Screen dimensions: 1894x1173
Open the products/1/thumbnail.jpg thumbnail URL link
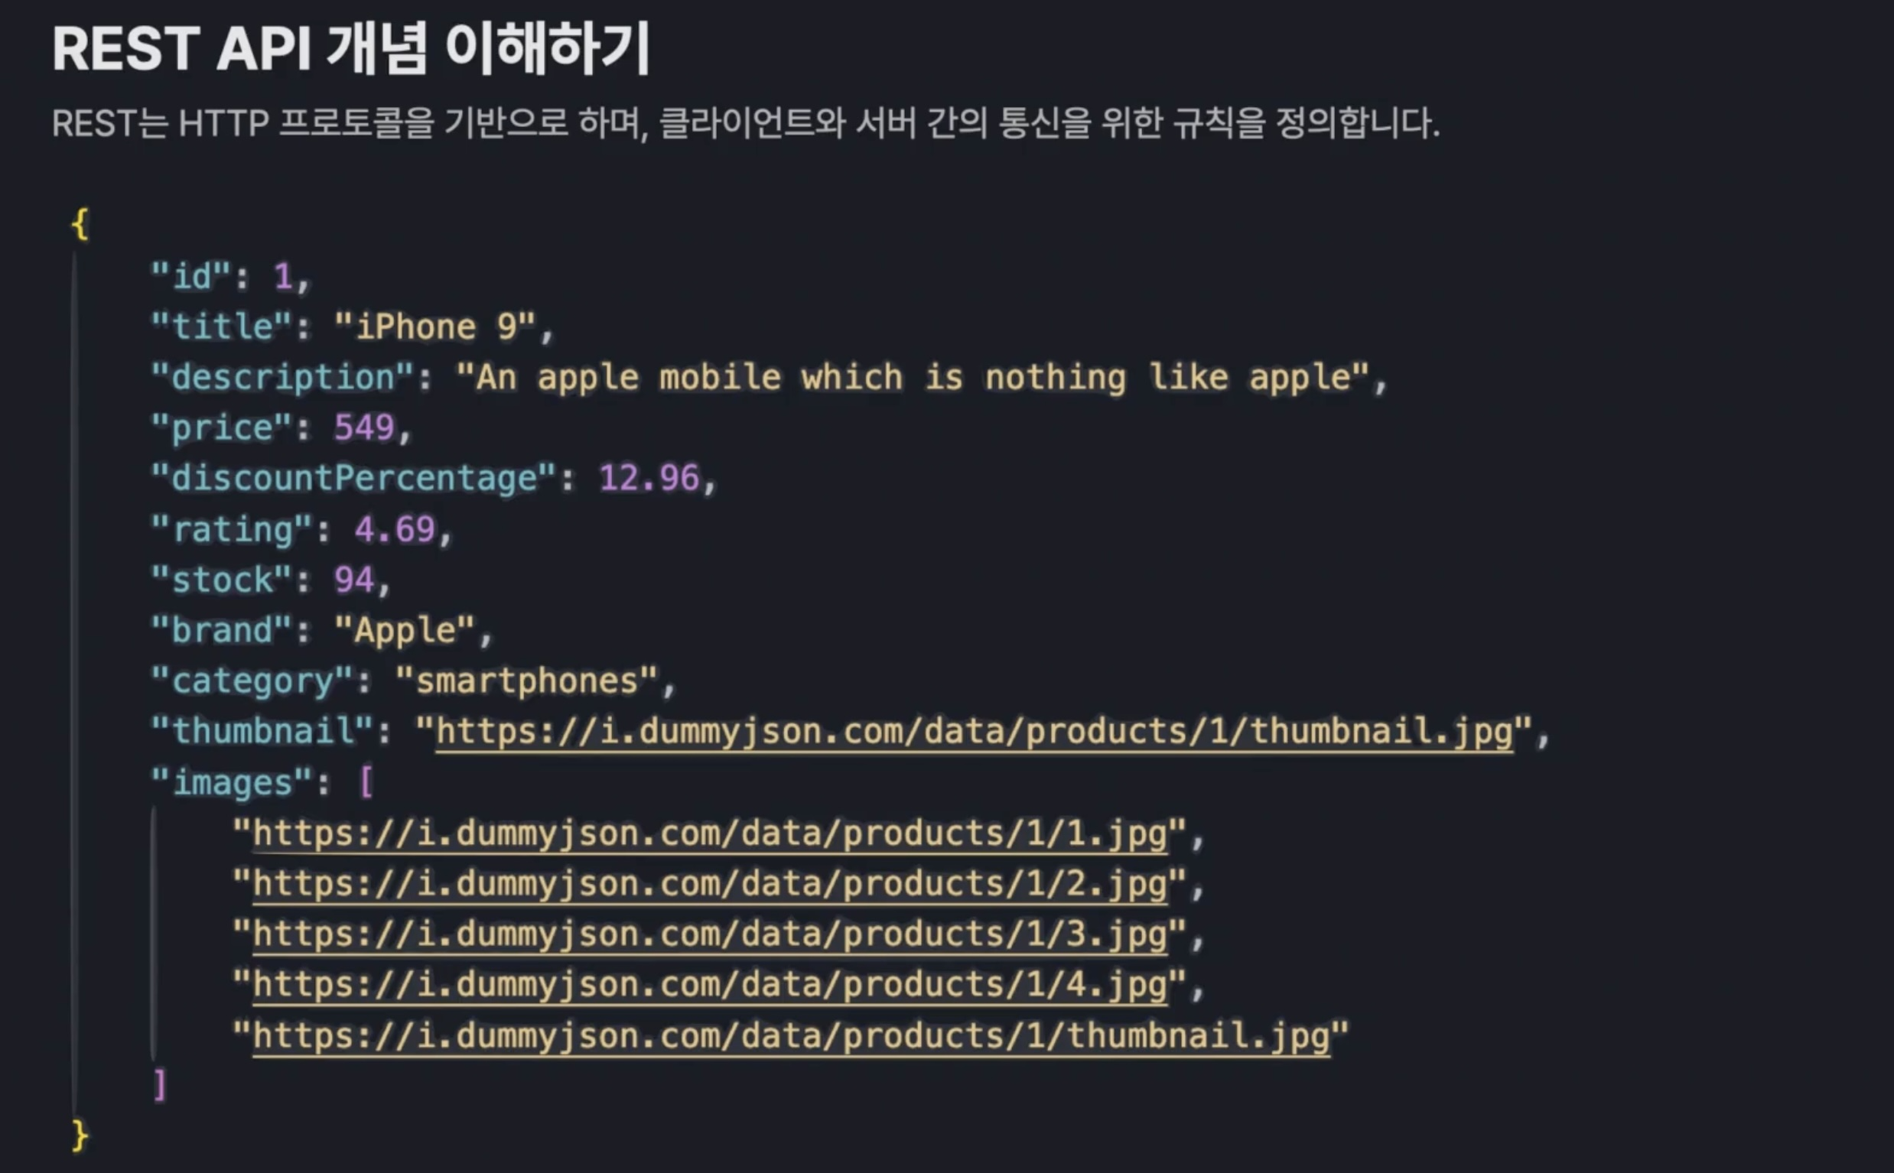click(x=974, y=732)
